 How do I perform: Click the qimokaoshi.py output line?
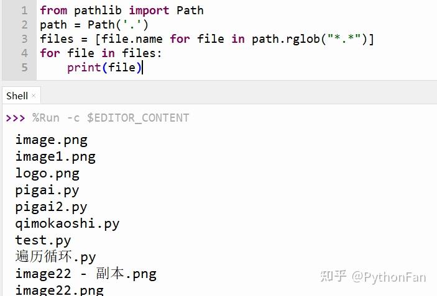[x=67, y=224]
